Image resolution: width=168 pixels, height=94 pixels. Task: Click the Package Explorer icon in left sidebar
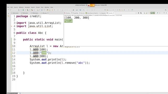coord(9,16)
